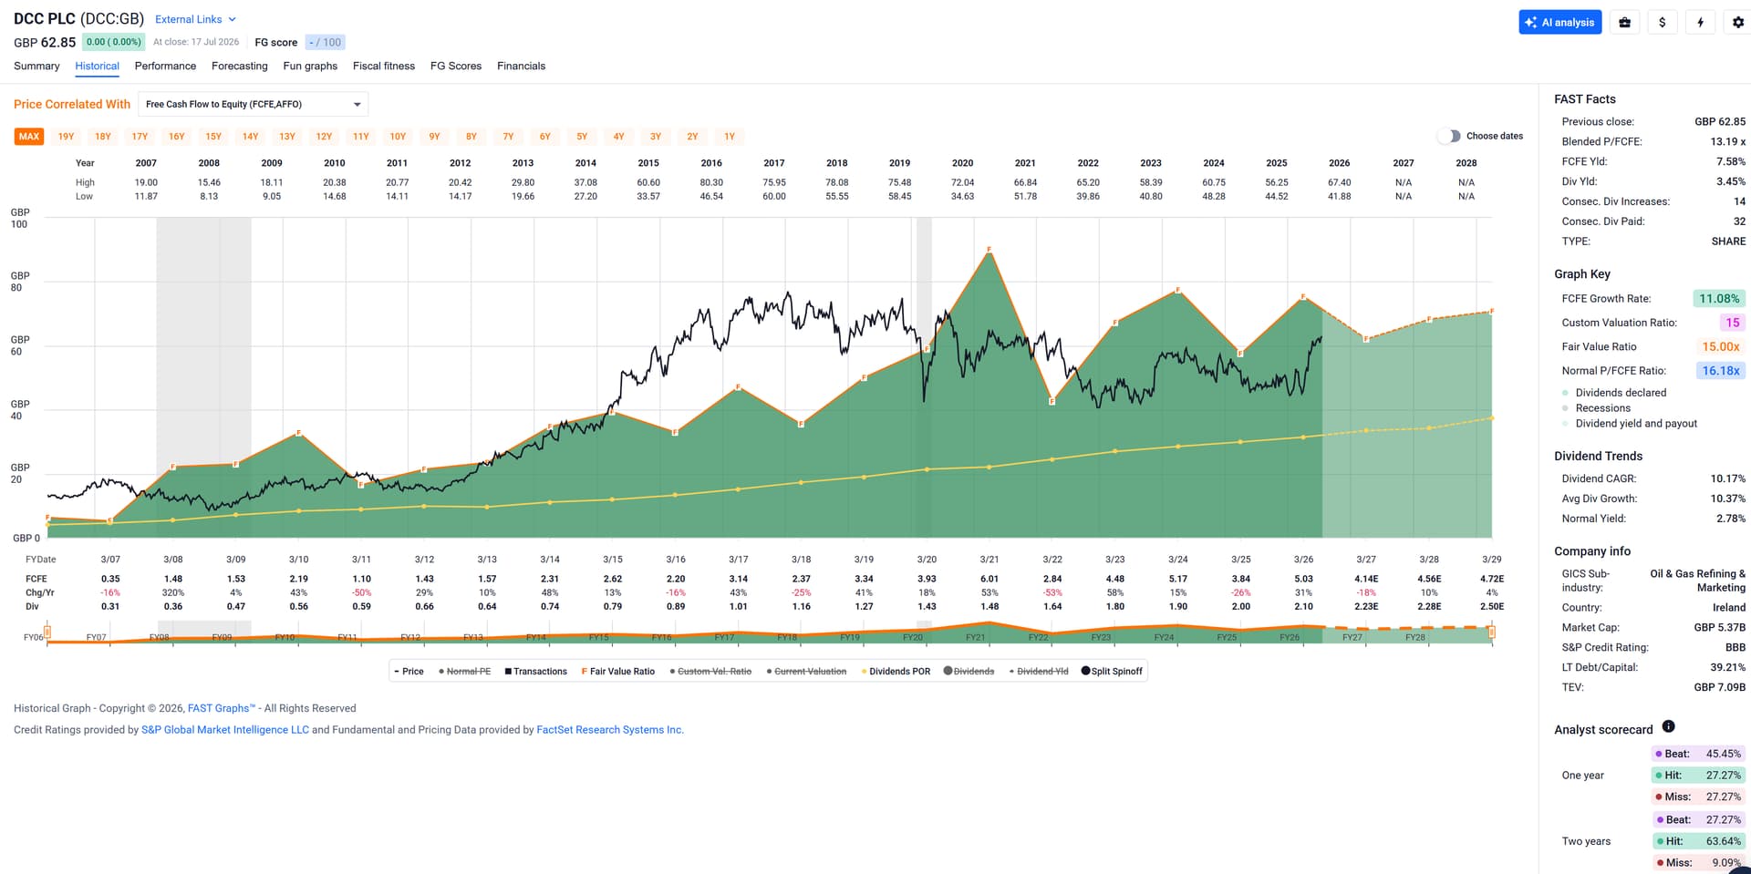Open FactSet Research Systems Inc. link
This screenshot has height=874, width=1751.
point(610,730)
